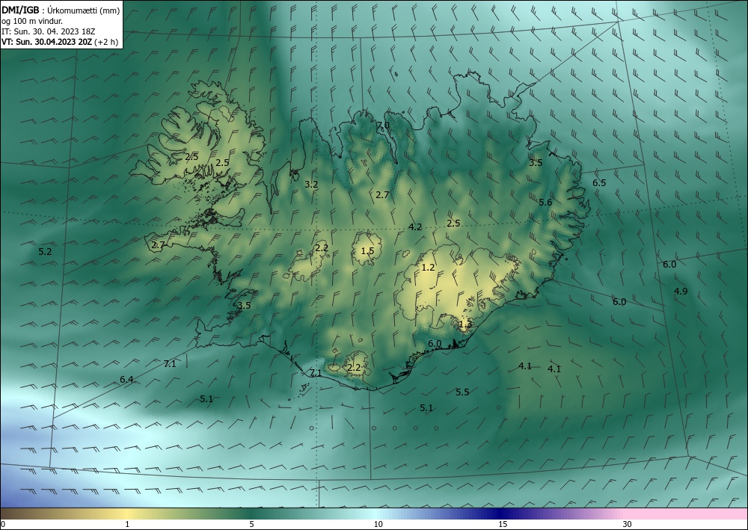Click the 1.2 value on Vatnajökull glacier
Screen dimensions: 748x530
[x=429, y=268]
